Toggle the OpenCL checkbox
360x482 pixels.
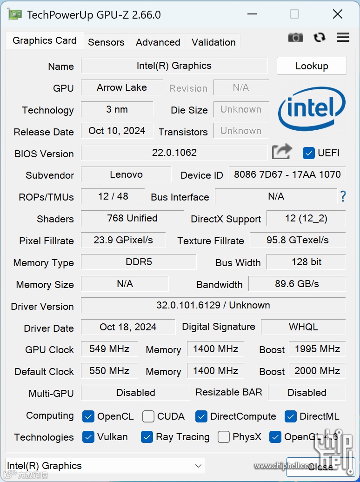88,416
